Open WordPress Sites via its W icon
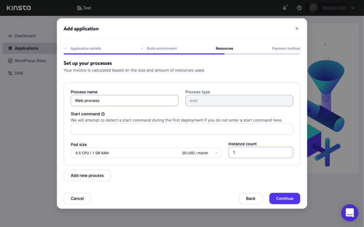This screenshot has width=364, height=227. point(11,61)
